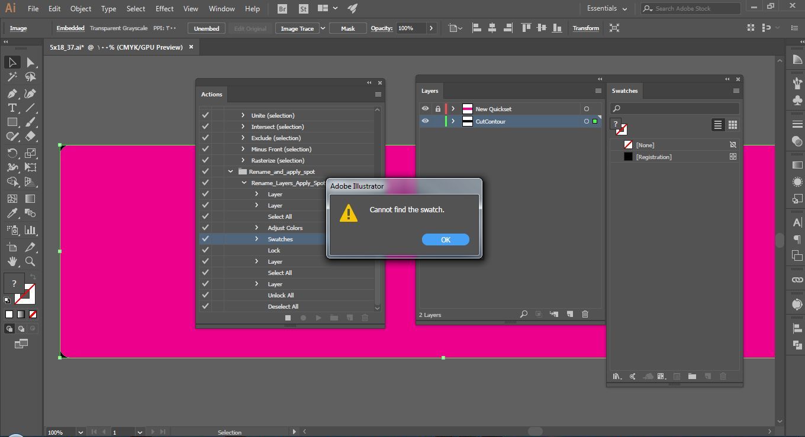Toggle checkmark for Adjust Colors step
This screenshot has width=805, height=437.
click(x=205, y=228)
